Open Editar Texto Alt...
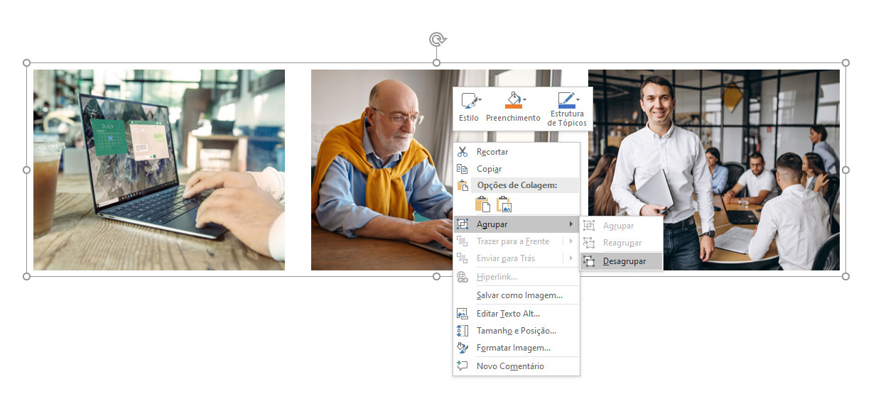Viewport: 871px width, 406px height. click(516, 314)
